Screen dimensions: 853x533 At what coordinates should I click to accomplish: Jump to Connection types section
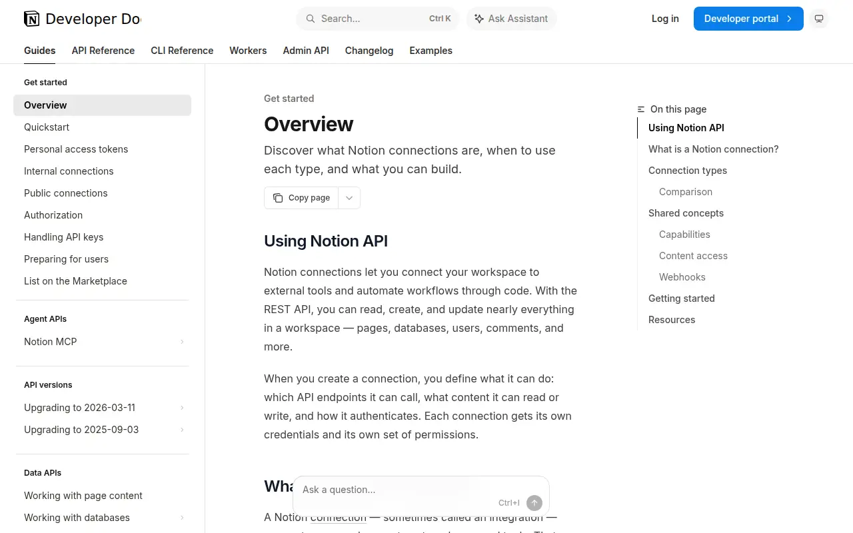tap(688, 171)
